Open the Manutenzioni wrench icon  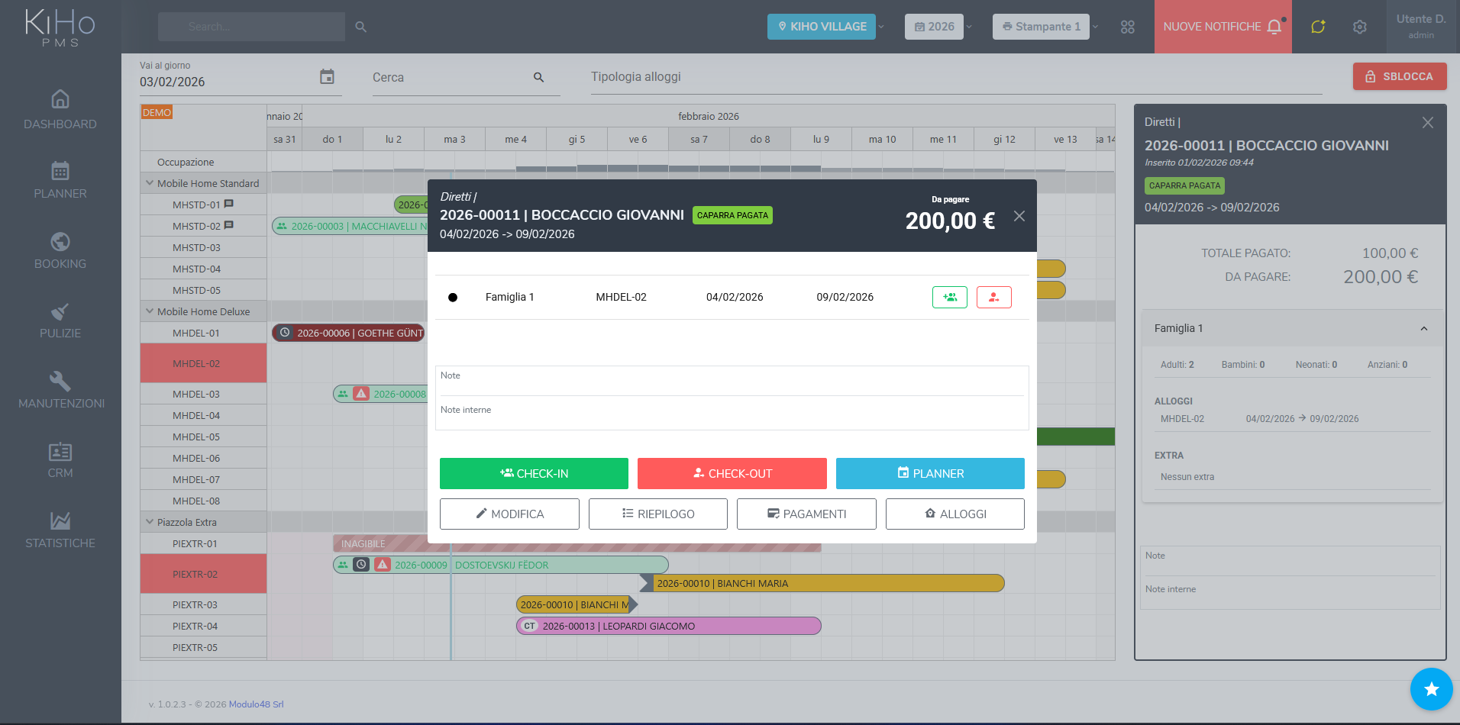pyautogui.click(x=60, y=381)
